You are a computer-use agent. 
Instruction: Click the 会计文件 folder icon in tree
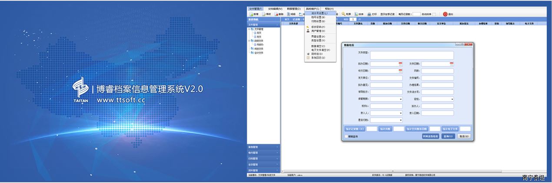(x=252, y=53)
